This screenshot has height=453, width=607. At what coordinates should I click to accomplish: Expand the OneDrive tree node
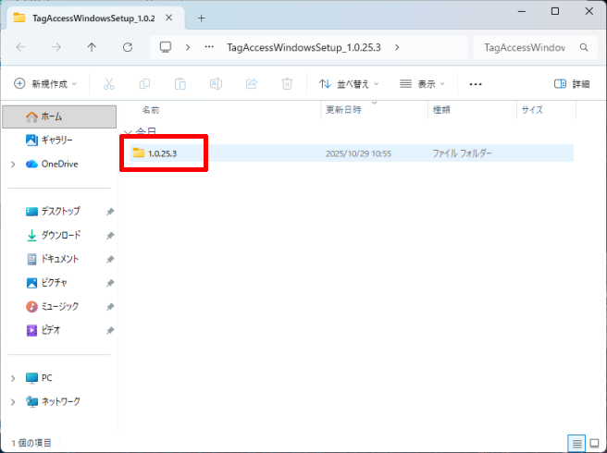pos(12,164)
